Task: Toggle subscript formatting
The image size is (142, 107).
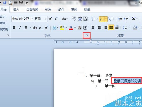Action: (x=41, y=28)
